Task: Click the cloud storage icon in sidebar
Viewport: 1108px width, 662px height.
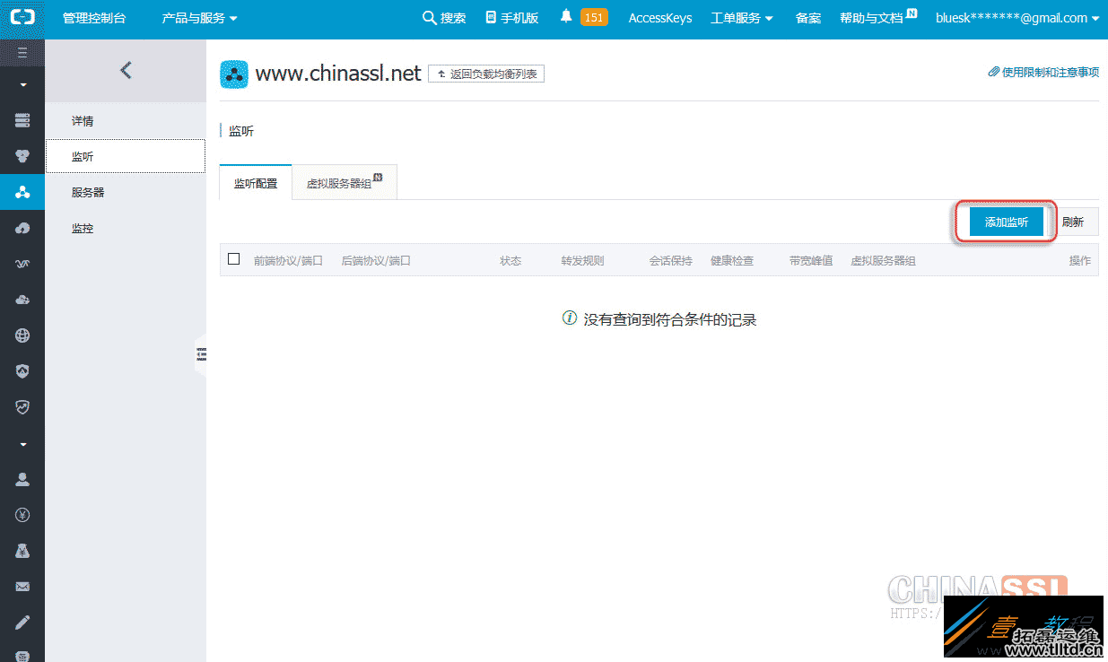Action: (22, 299)
